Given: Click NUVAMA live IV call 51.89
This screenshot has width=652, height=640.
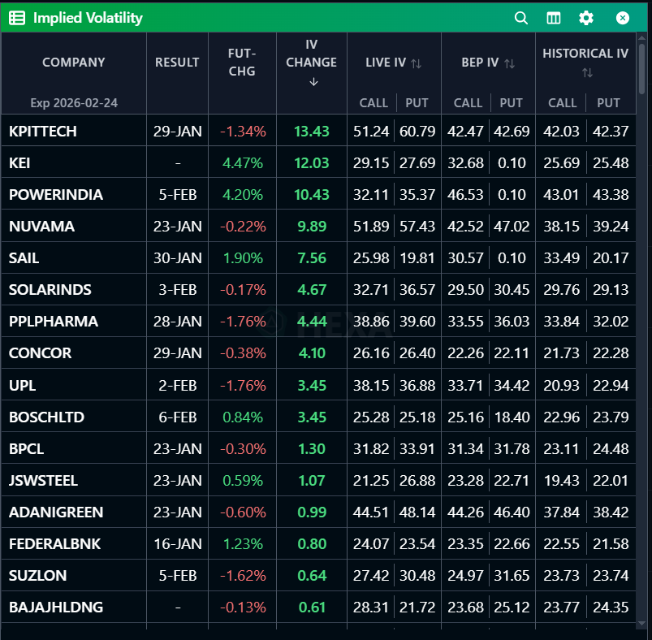Looking at the screenshot, I should point(371,227).
